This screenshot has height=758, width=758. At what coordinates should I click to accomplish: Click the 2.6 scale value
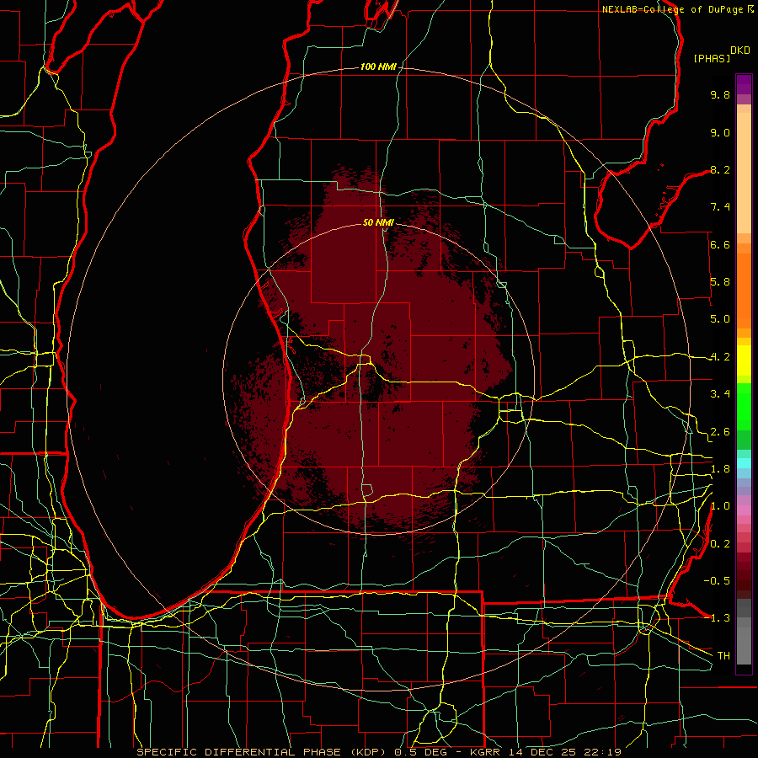720,432
